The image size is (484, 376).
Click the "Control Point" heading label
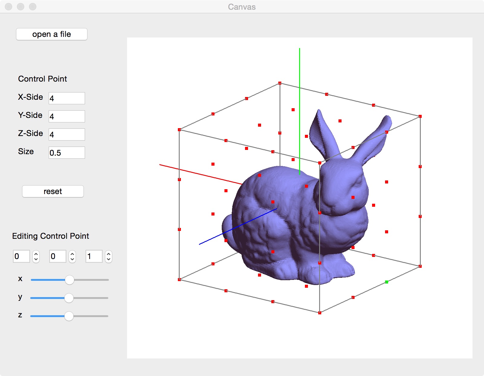43,79
